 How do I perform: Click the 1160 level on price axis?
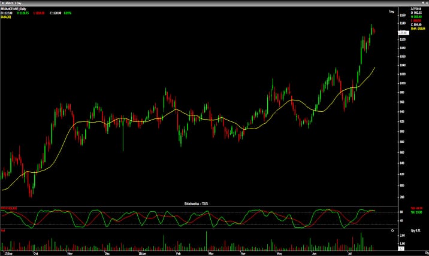point(402,15)
